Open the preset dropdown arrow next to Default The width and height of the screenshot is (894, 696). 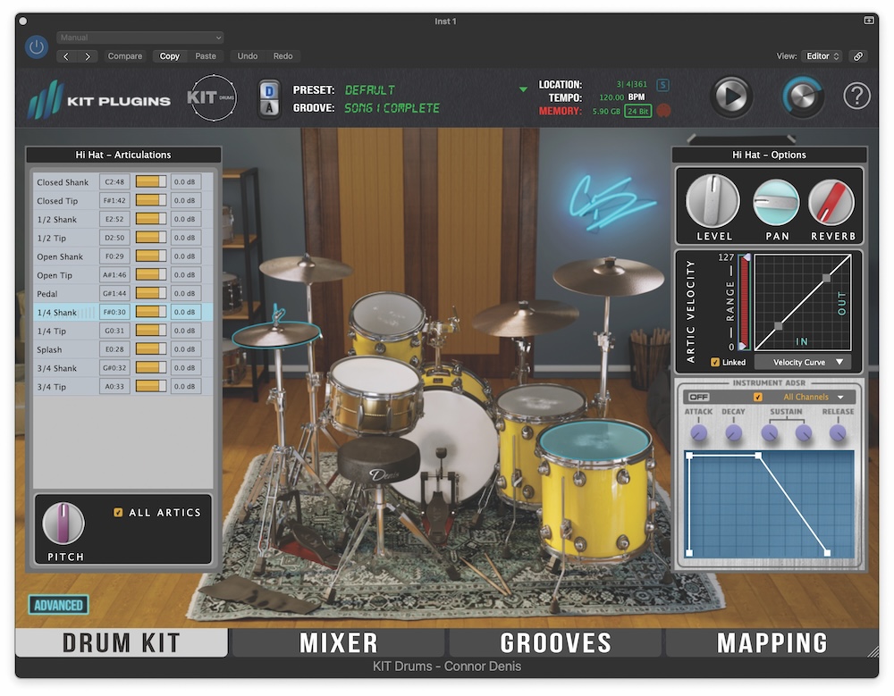pos(522,90)
